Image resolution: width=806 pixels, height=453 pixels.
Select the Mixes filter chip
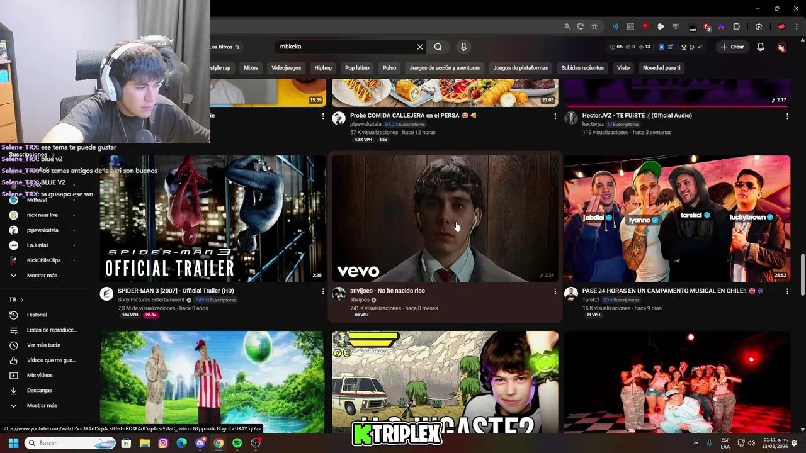(x=251, y=67)
